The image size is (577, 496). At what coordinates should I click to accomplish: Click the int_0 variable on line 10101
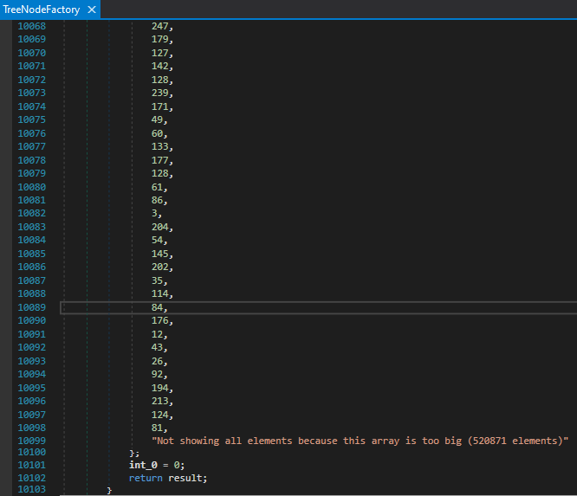pyautogui.click(x=143, y=465)
